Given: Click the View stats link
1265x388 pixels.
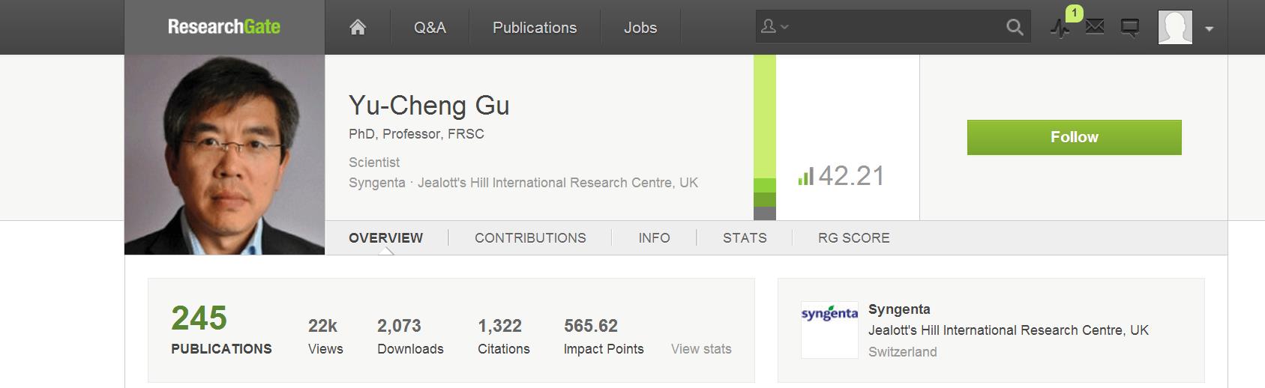Looking at the screenshot, I should (700, 348).
